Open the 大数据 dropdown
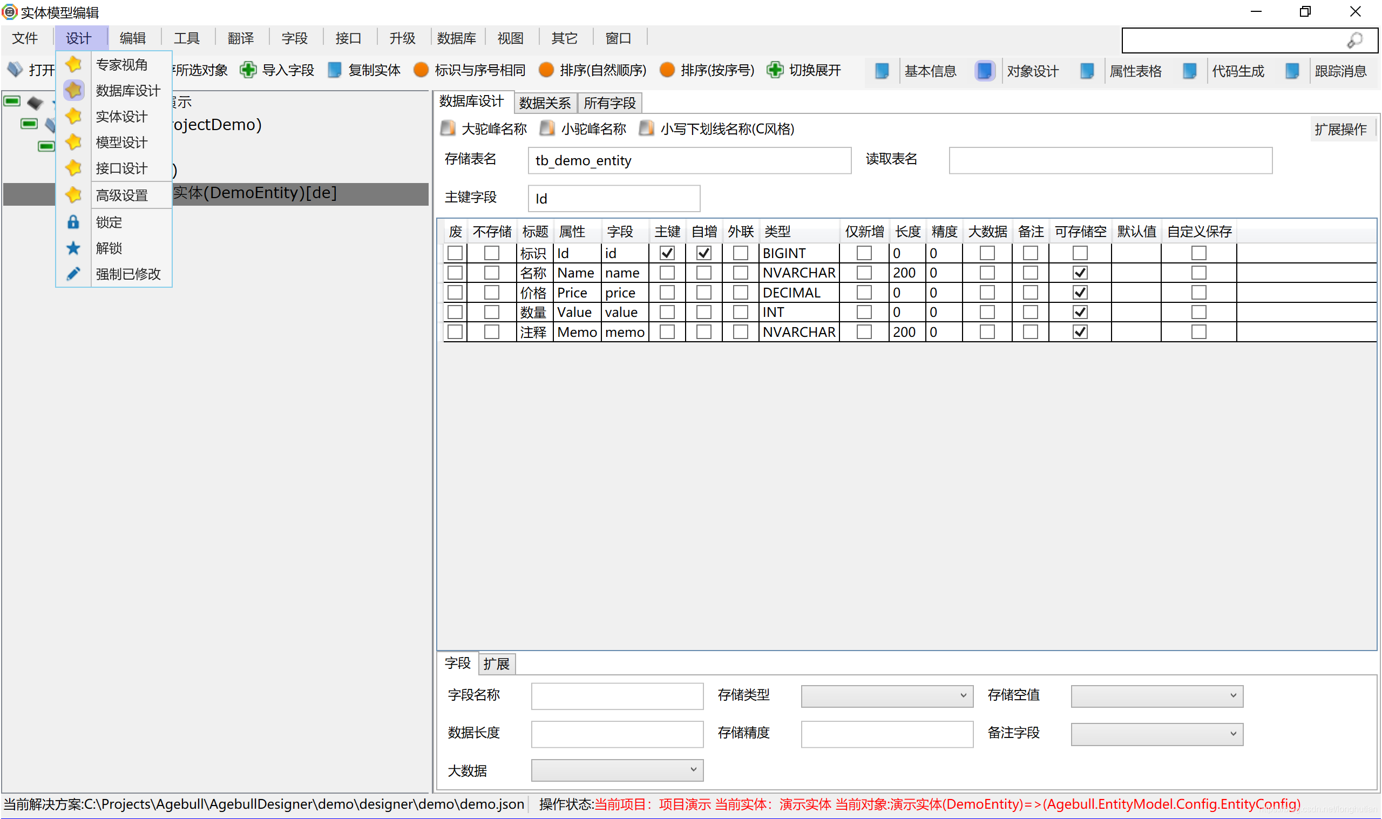Screen dimensions: 1382x819 (618, 770)
